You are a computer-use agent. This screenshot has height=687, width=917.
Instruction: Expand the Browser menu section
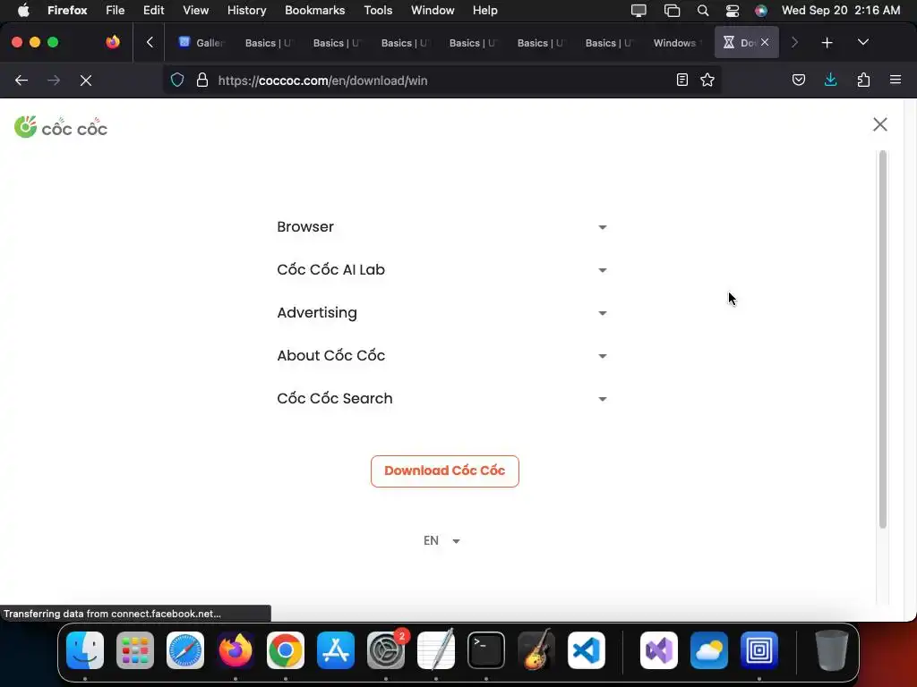pyautogui.click(x=441, y=226)
